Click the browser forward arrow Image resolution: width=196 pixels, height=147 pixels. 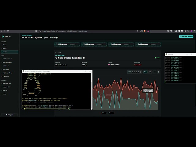[x=5, y=31]
